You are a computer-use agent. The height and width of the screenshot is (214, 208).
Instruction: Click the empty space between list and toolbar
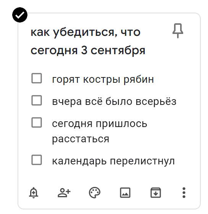109,176
